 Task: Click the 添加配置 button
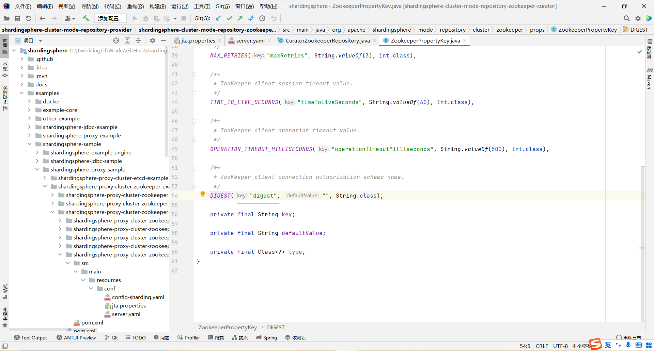pos(110,18)
